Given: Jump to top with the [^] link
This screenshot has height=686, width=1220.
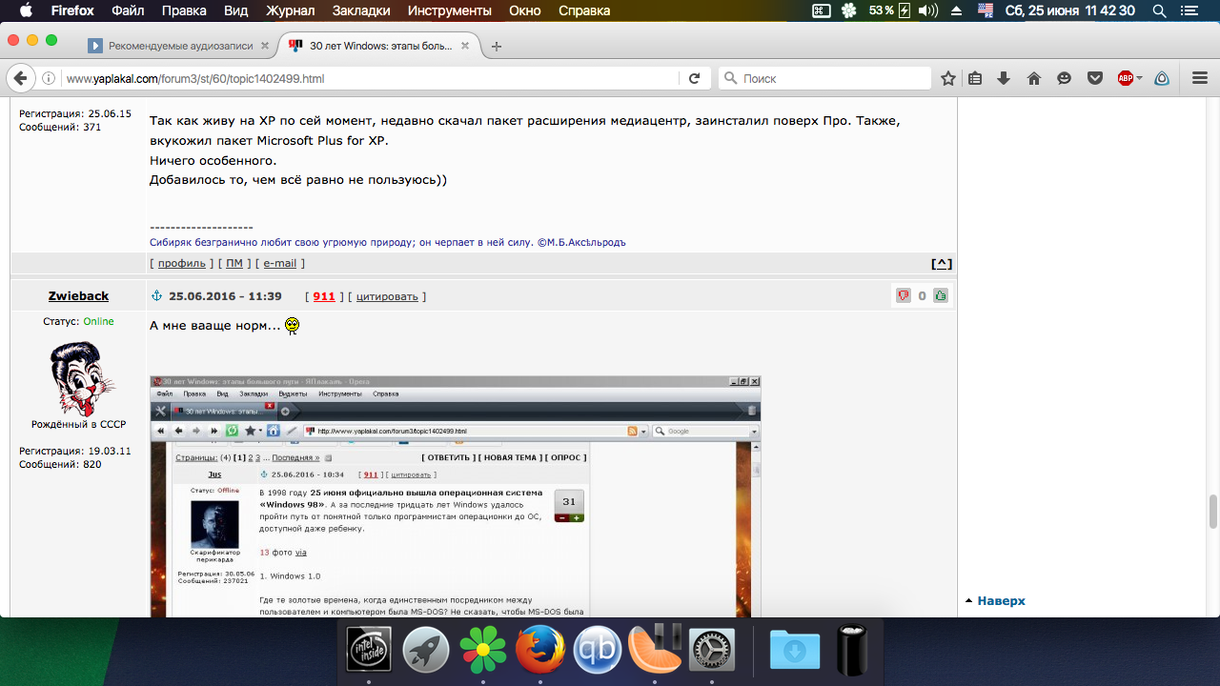Looking at the screenshot, I should 942,264.
